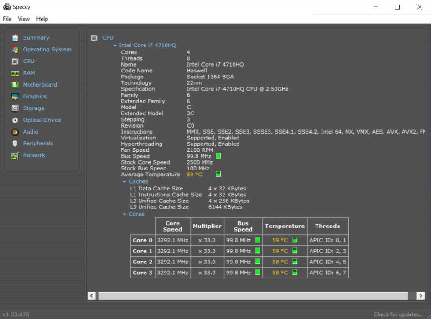Select the CPU chip icon in sidebar

[x=15, y=61]
